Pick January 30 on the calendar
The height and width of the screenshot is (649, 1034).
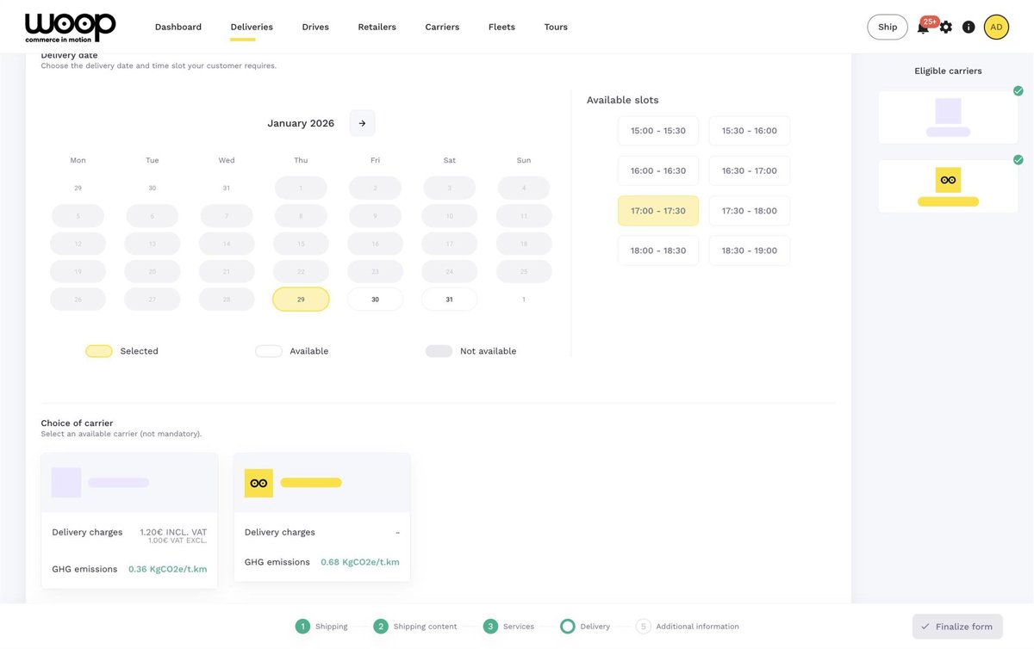click(x=375, y=300)
